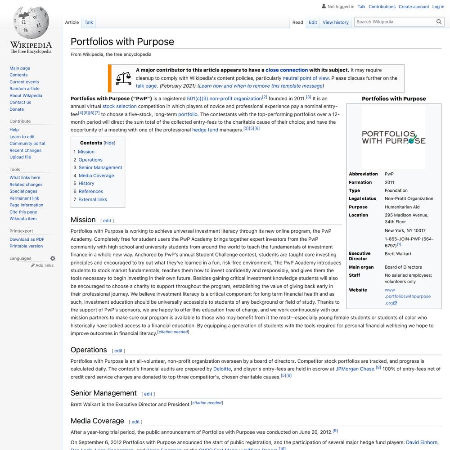Open the 501(c)(3) non-profit organization link
The height and width of the screenshot is (450, 450).
(x=225, y=99)
